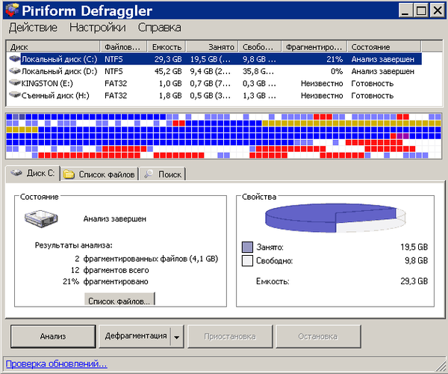The image size is (448, 374).
Task: Click Неизвестно for Съемный диск (H:)
Action: pyautogui.click(x=322, y=95)
